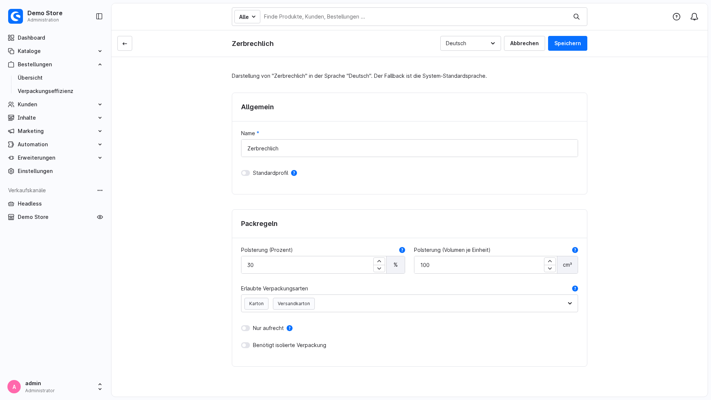The width and height of the screenshot is (711, 400).
Task: Click the Demo Store logo icon
Action: 16,16
